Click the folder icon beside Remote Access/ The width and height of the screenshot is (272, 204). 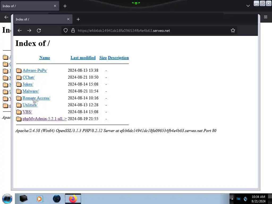click(x=19, y=98)
